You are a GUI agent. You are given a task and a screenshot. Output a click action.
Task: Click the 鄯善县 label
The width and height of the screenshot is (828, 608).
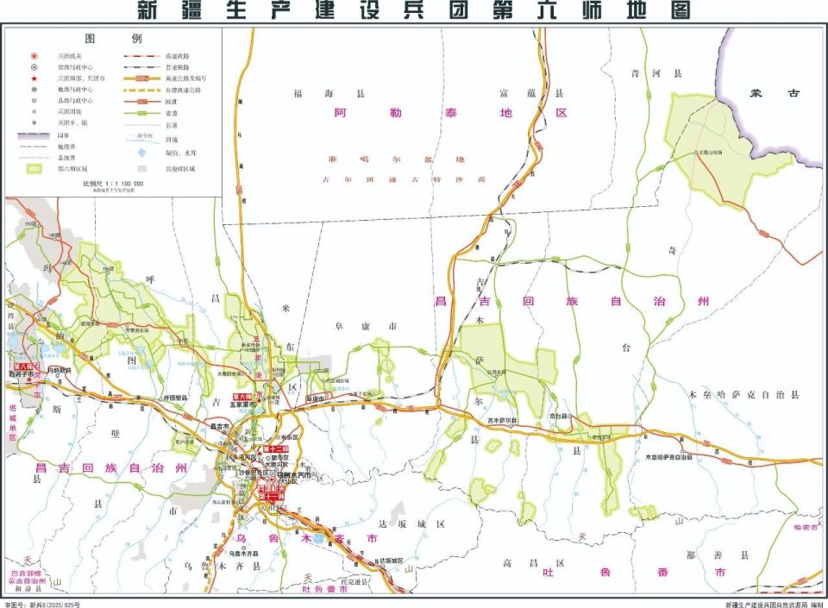point(718,555)
